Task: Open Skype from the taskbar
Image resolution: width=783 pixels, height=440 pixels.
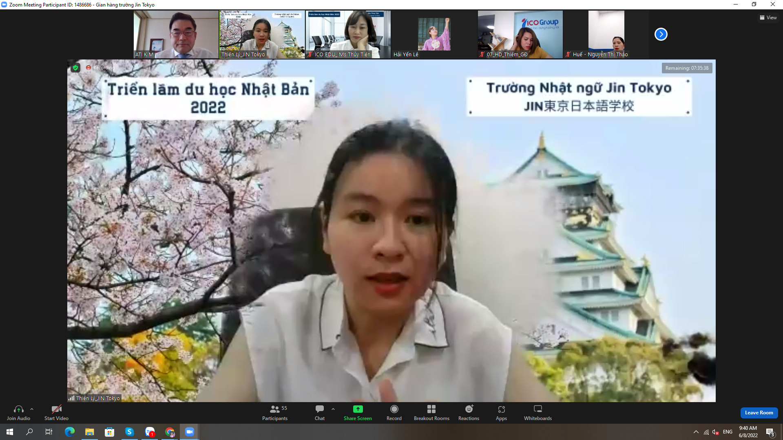Action: (x=129, y=432)
